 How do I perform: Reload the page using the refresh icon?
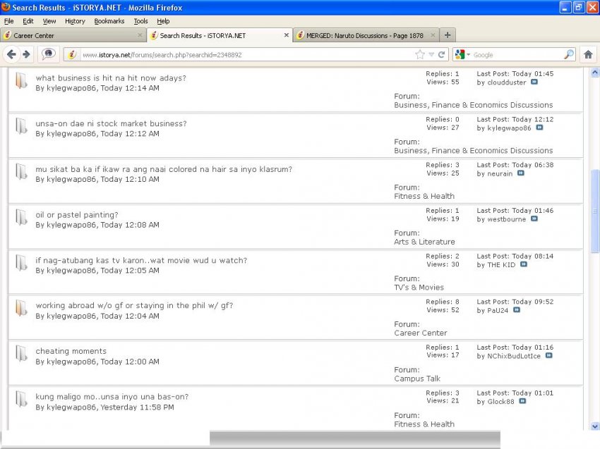click(x=442, y=54)
